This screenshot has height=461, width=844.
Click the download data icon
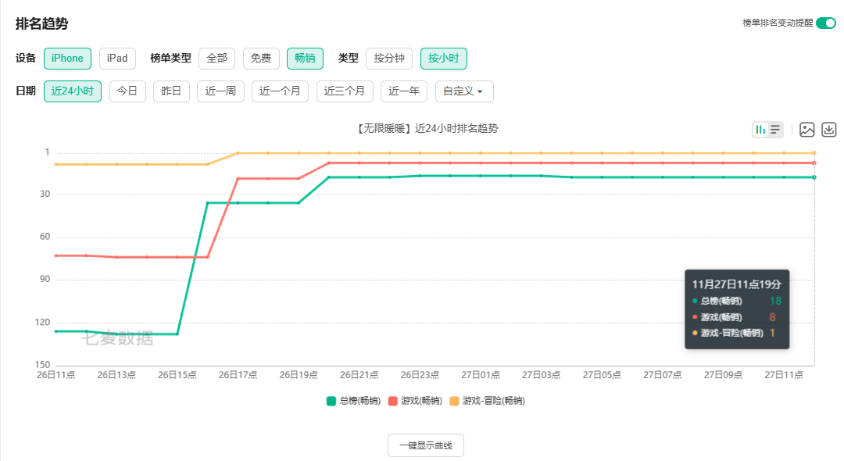(x=828, y=130)
